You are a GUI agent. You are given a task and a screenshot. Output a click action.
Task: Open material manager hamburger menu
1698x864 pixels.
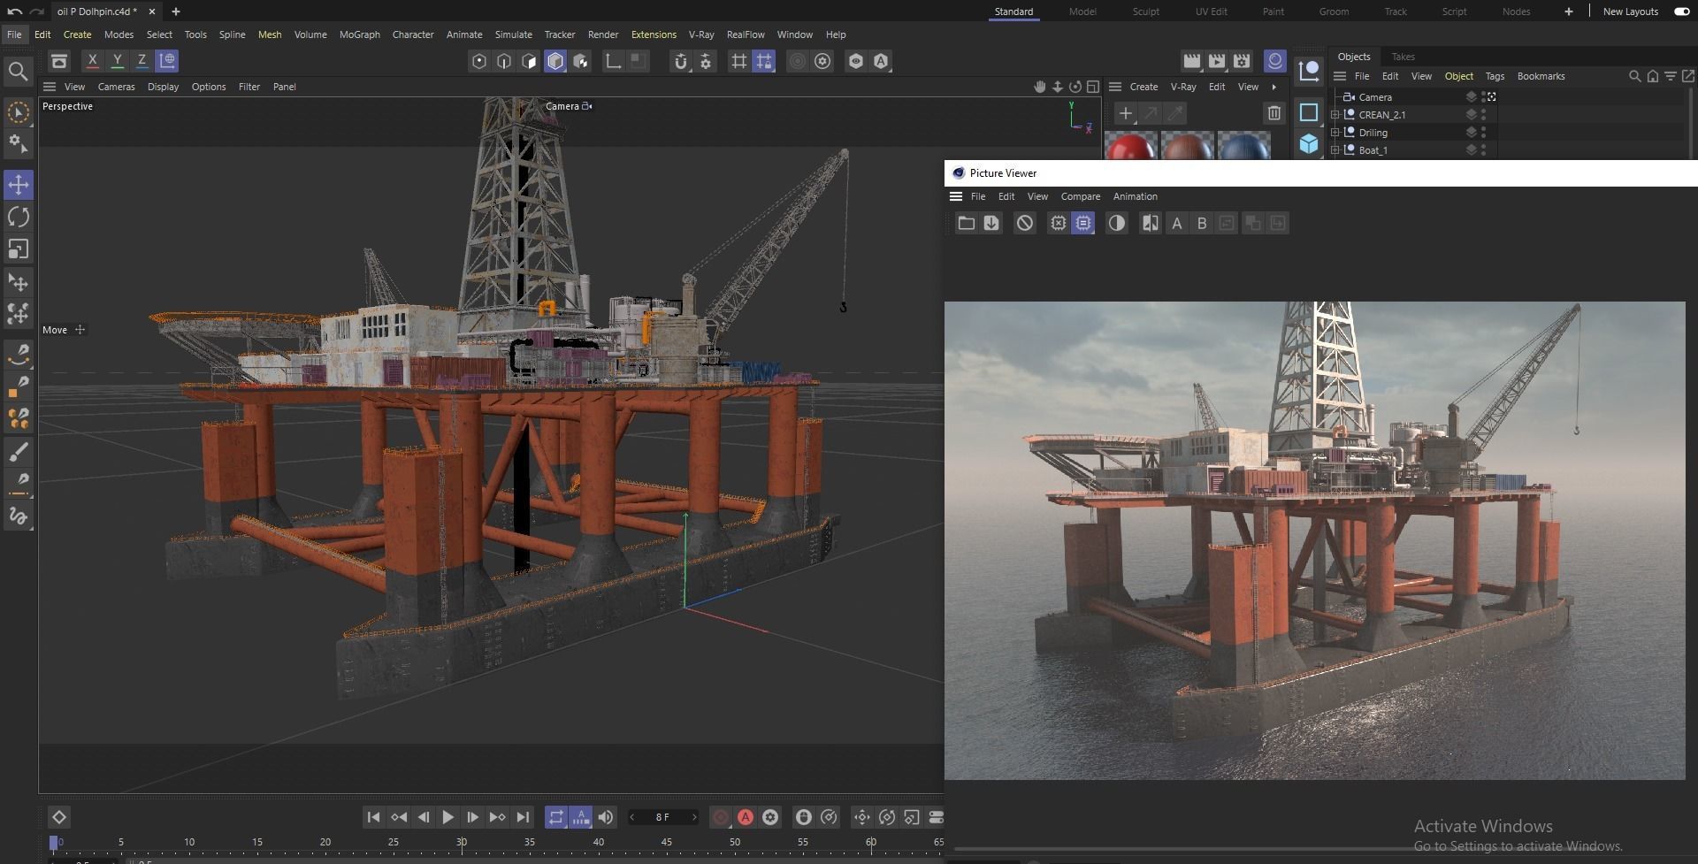(1115, 87)
